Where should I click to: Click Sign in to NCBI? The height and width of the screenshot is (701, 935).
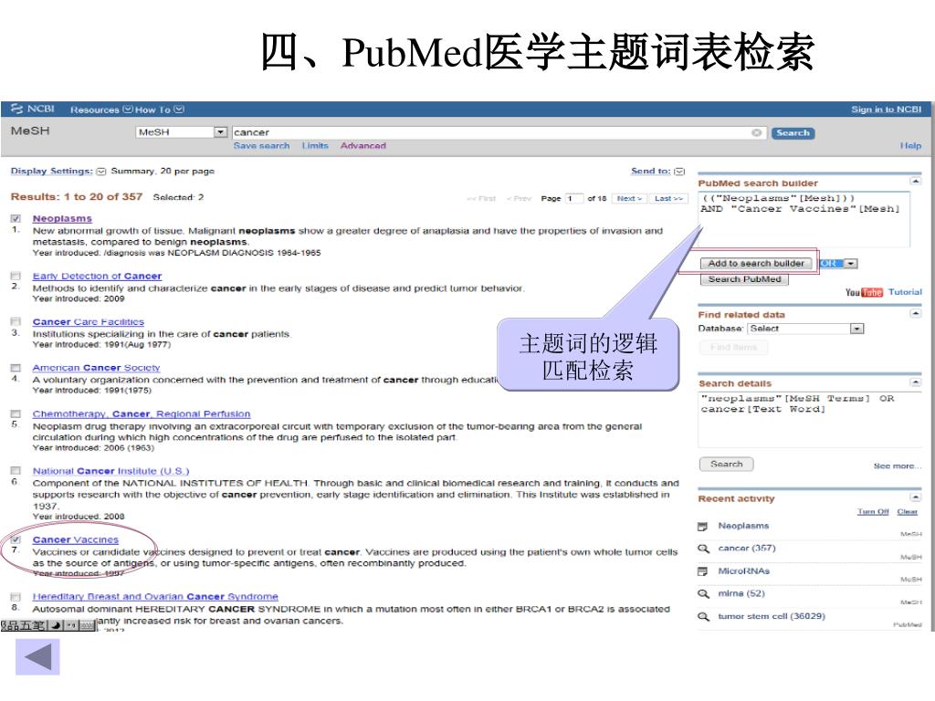(886, 110)
